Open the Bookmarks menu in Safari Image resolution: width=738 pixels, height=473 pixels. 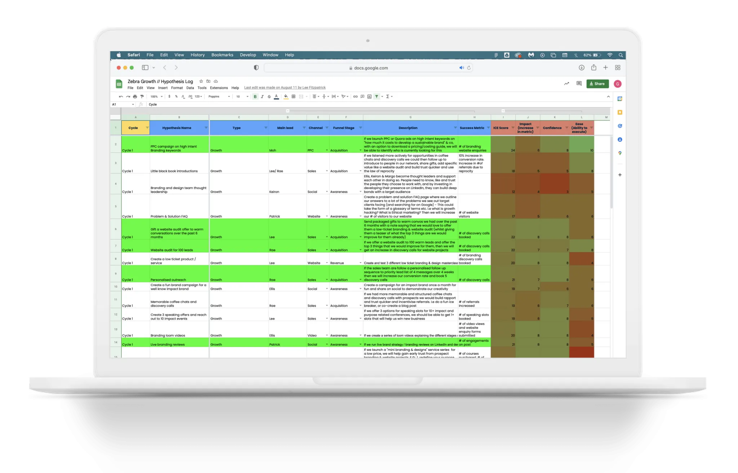pos(222,55)
